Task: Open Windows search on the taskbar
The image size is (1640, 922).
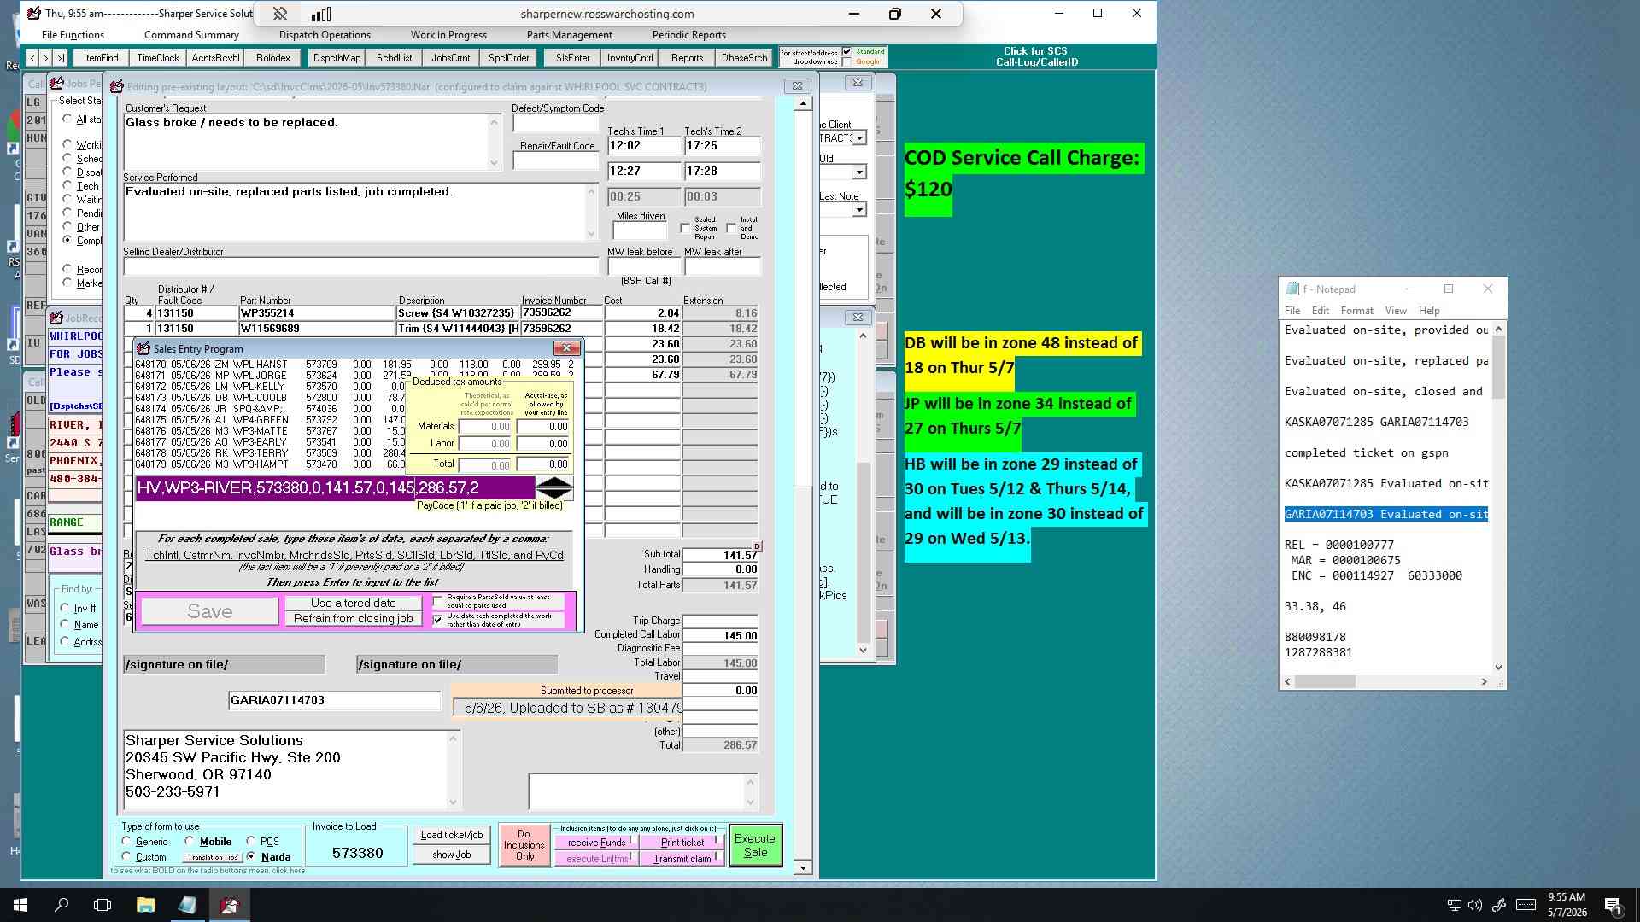Action: coord(61,905)
